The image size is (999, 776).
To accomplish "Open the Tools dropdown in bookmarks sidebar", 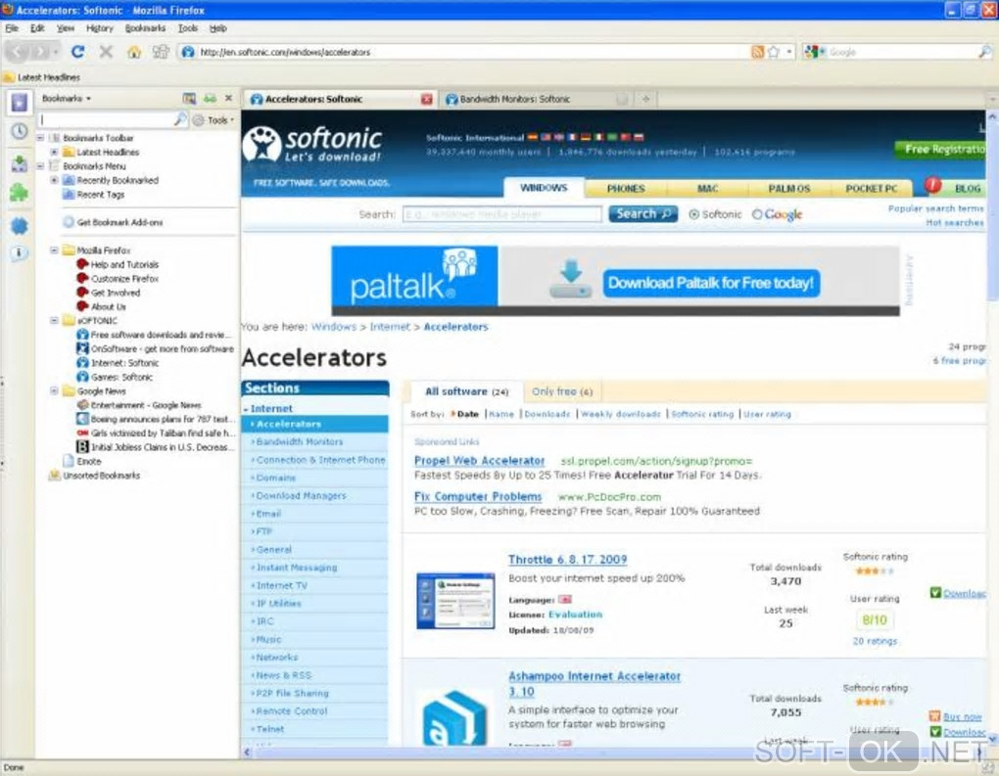I will (214, 119).
